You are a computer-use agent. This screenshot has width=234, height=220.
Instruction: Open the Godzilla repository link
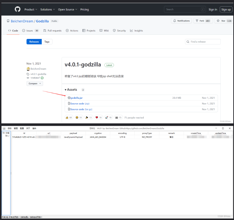coord(42,21)
